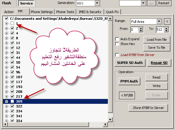
Task: Click the horizontal scroll left arrow
Action: [5, 124]
